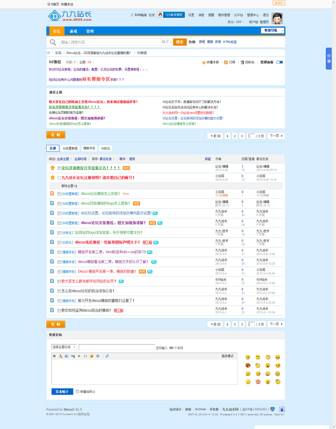Click the search content input field
This screenshot has height=429, width=336.
point(110,42)
